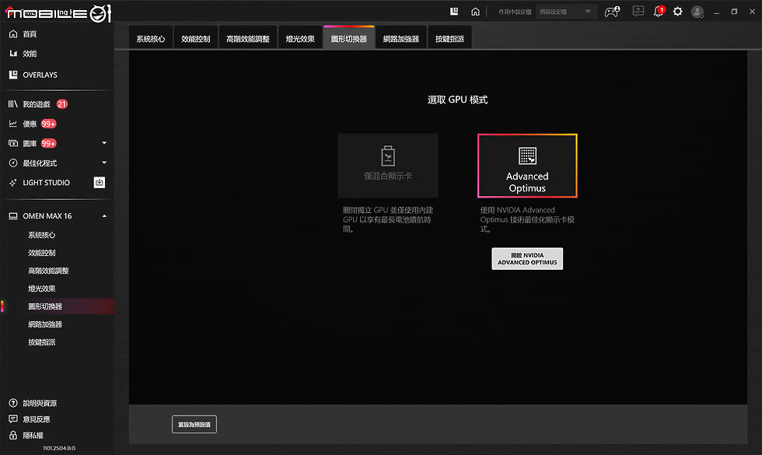Select 效能控制 under OMEN MAX 16
The height and width of the screenshot is (455, 762).
(42, 253)
